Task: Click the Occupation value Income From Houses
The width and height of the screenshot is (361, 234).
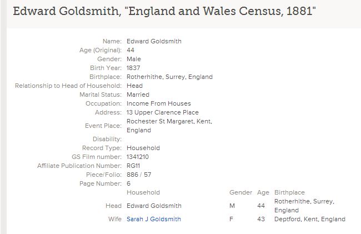Action: pos(159,103)
